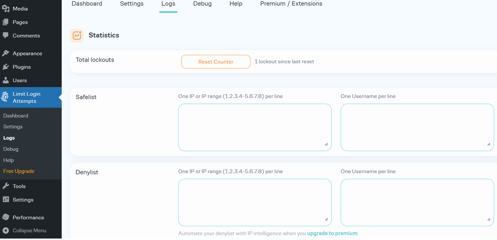
Task: Open Appearance in the admin menu
Action: (27, 54)
